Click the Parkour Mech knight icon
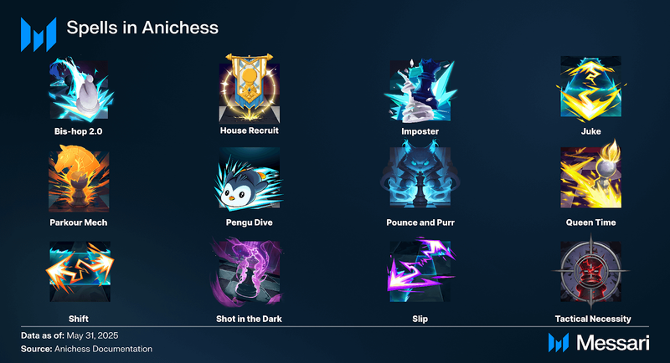Viewport: 670px width, 363px height. pyautogui.click(x=79, y=178)
